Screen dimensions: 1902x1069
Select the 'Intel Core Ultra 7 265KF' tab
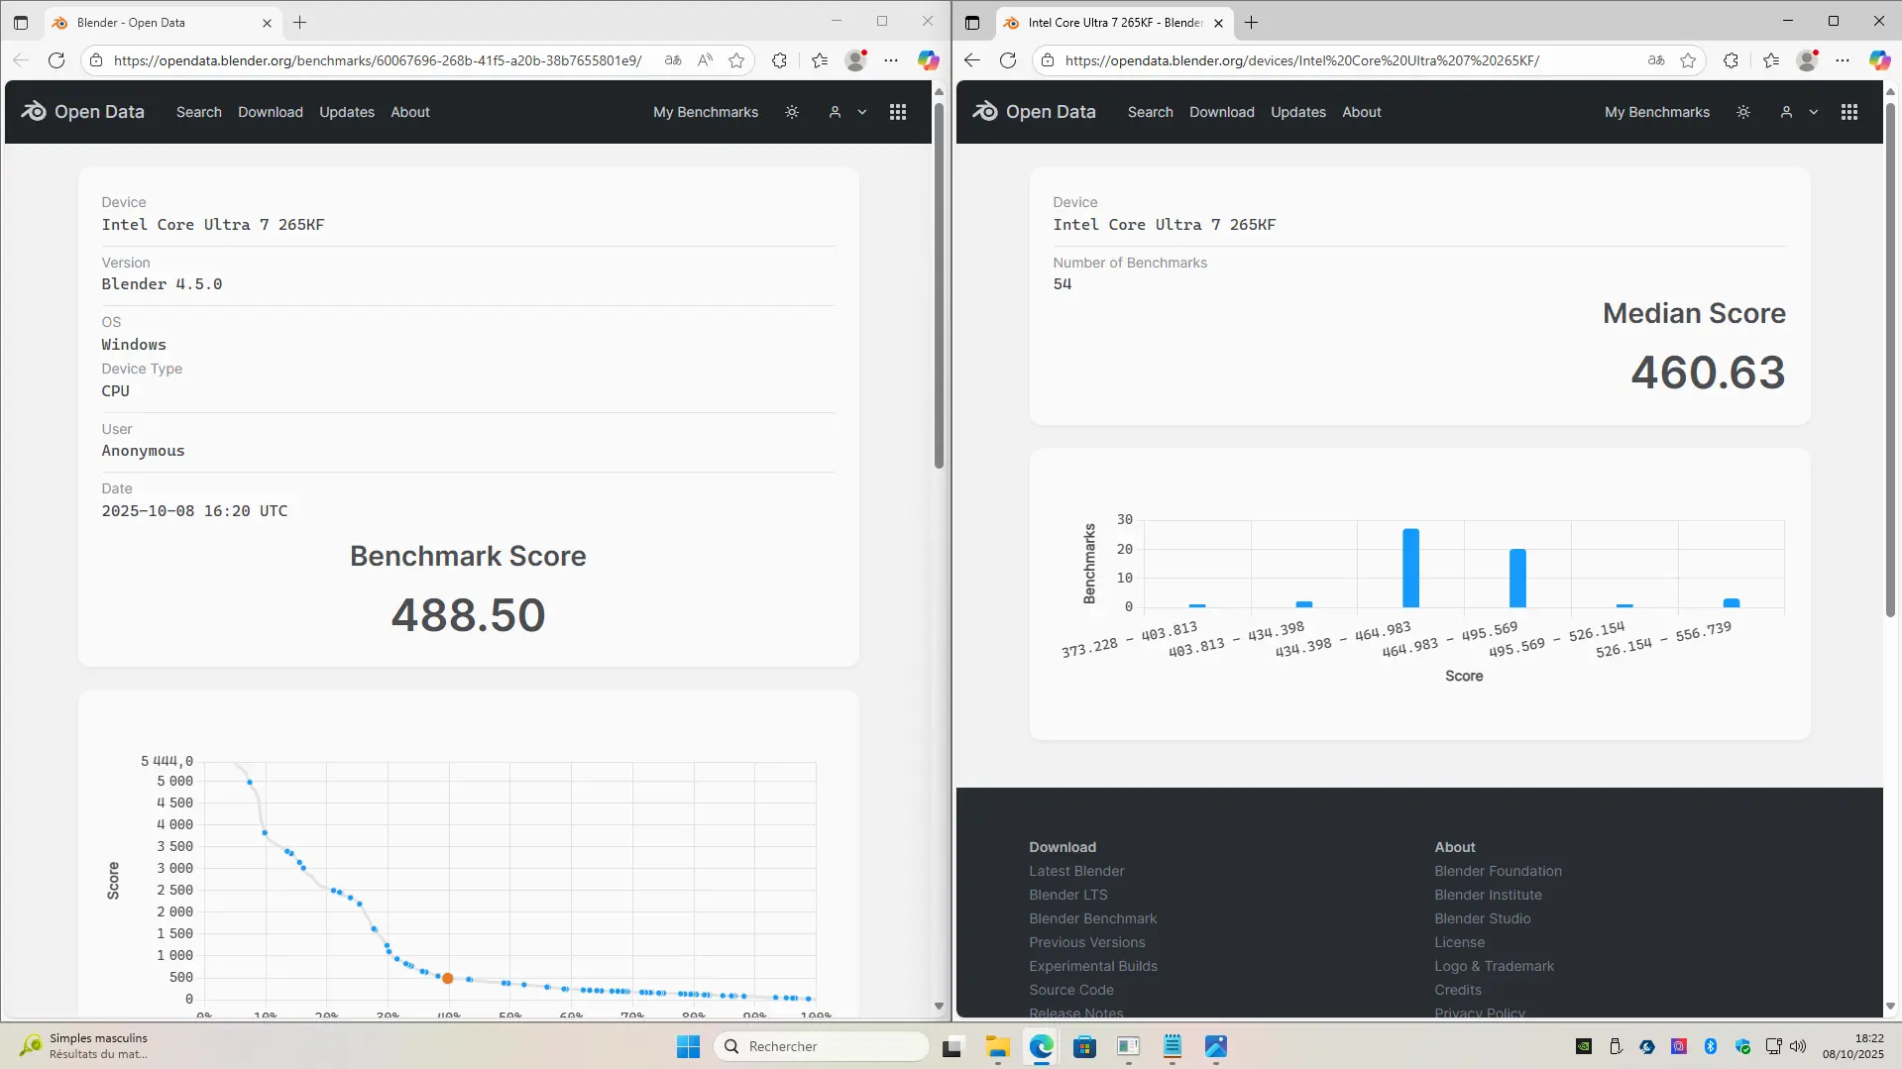coord(1113,22)
